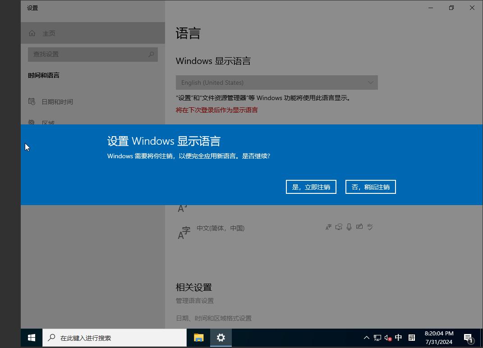Open the Windows display language dropdown
Image resolution: width=483 pixels, height=348 pixels.
pyautogui.click(x=276, y=82)
